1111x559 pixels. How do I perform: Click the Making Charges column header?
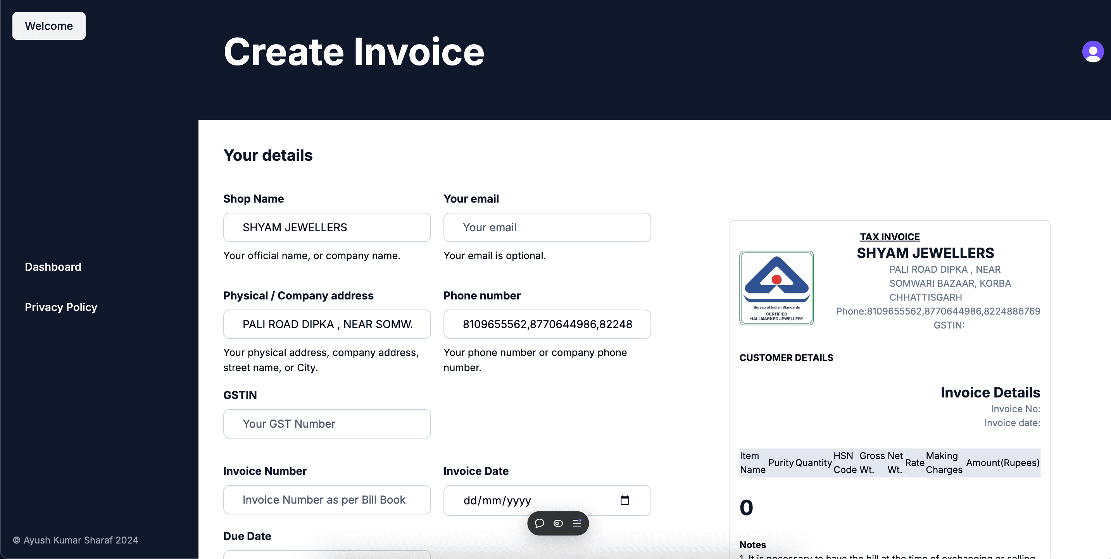(x=944, y=463)
